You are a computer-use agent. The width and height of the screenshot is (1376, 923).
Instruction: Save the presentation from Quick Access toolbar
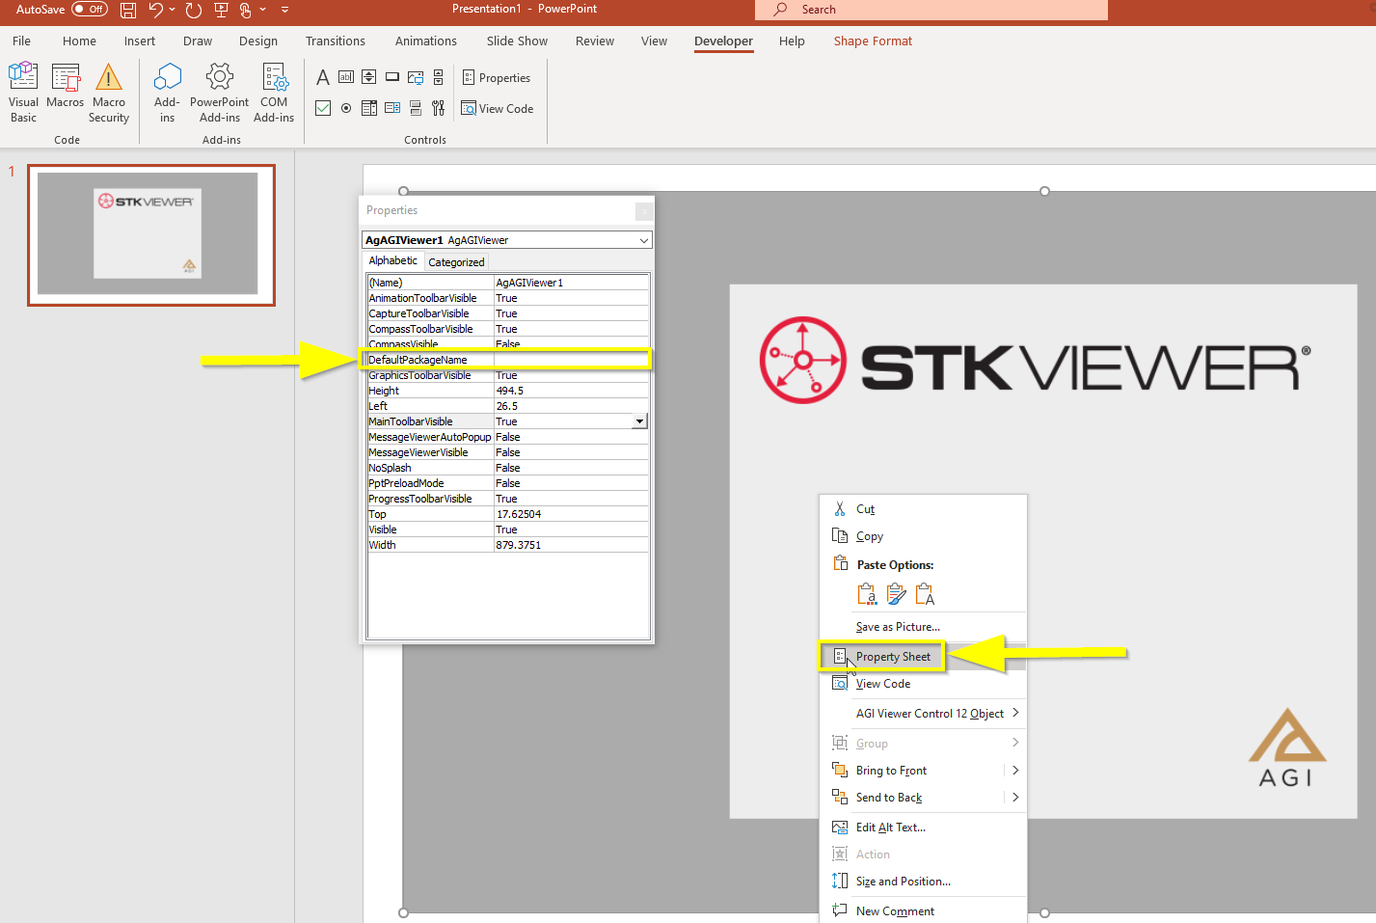(x=128, y=10)
